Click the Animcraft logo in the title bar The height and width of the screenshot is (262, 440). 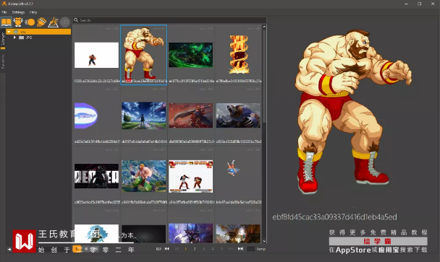pos(4,4)
